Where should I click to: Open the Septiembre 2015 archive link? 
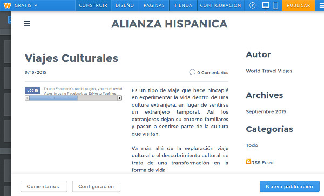click(x=266, y=111)
